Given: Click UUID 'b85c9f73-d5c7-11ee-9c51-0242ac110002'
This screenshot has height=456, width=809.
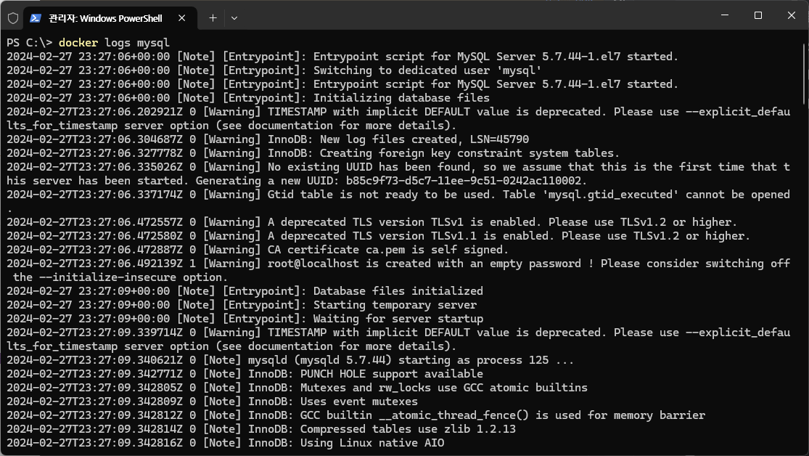Looking at the screenshot, I should point(464,181).
